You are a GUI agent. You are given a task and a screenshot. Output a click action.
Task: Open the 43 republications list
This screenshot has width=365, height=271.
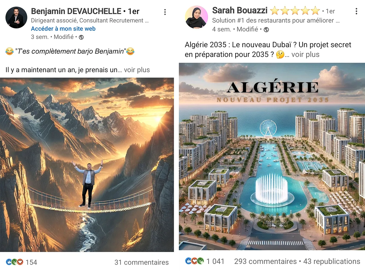[x=332, y=261]
